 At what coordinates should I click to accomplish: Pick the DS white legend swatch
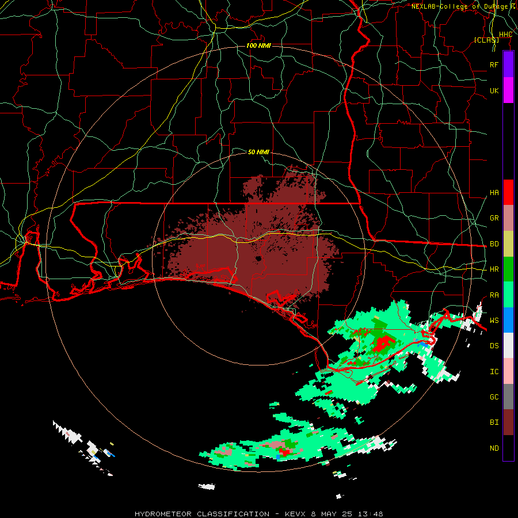508,345
